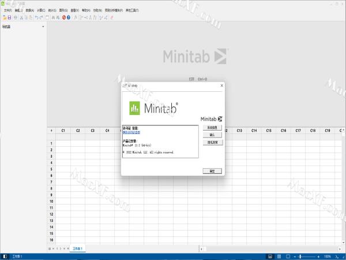Click the horizontal scrollbar left arrow
346x260 pixels.
201,249
